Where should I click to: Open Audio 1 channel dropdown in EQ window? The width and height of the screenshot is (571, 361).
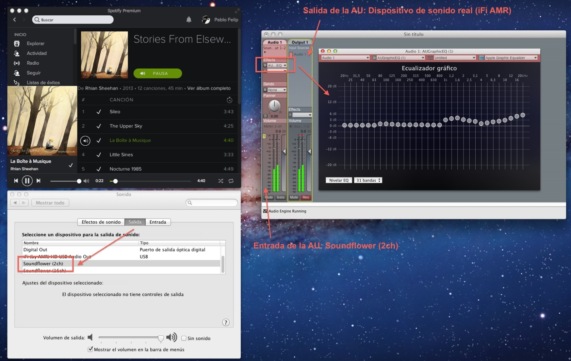(345, 58)
